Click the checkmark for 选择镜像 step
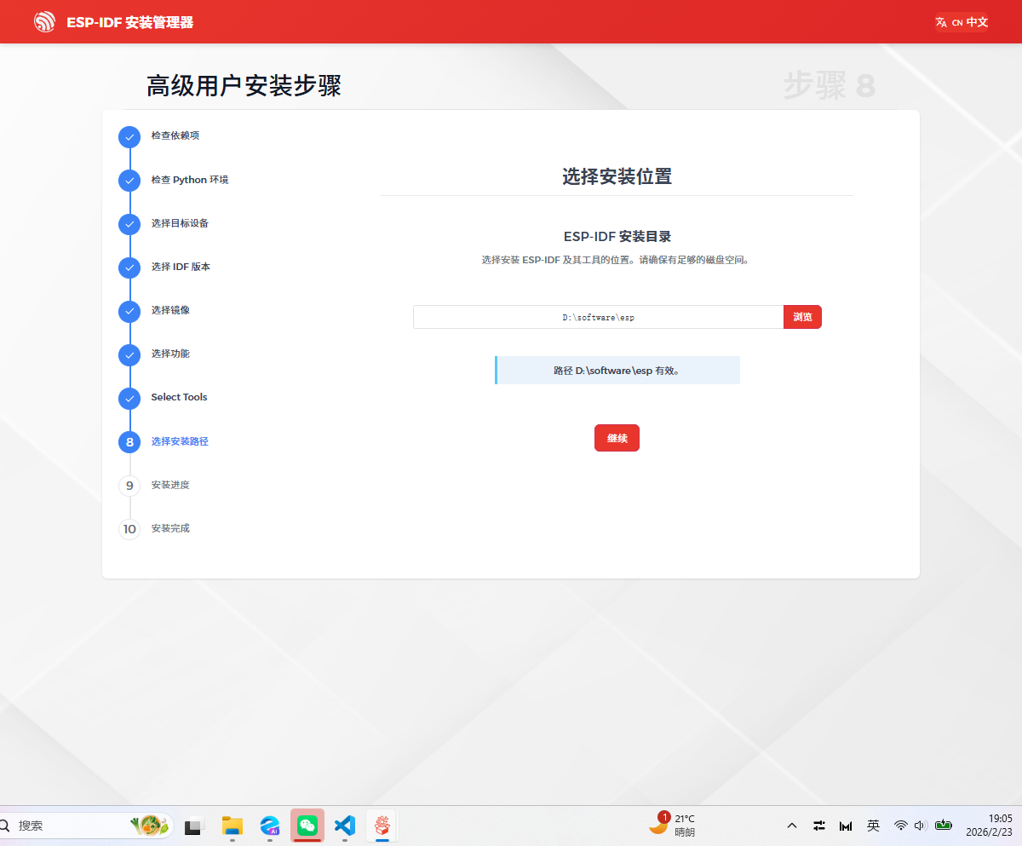This screenshot has width=1022, height=846. coord(129,311)
